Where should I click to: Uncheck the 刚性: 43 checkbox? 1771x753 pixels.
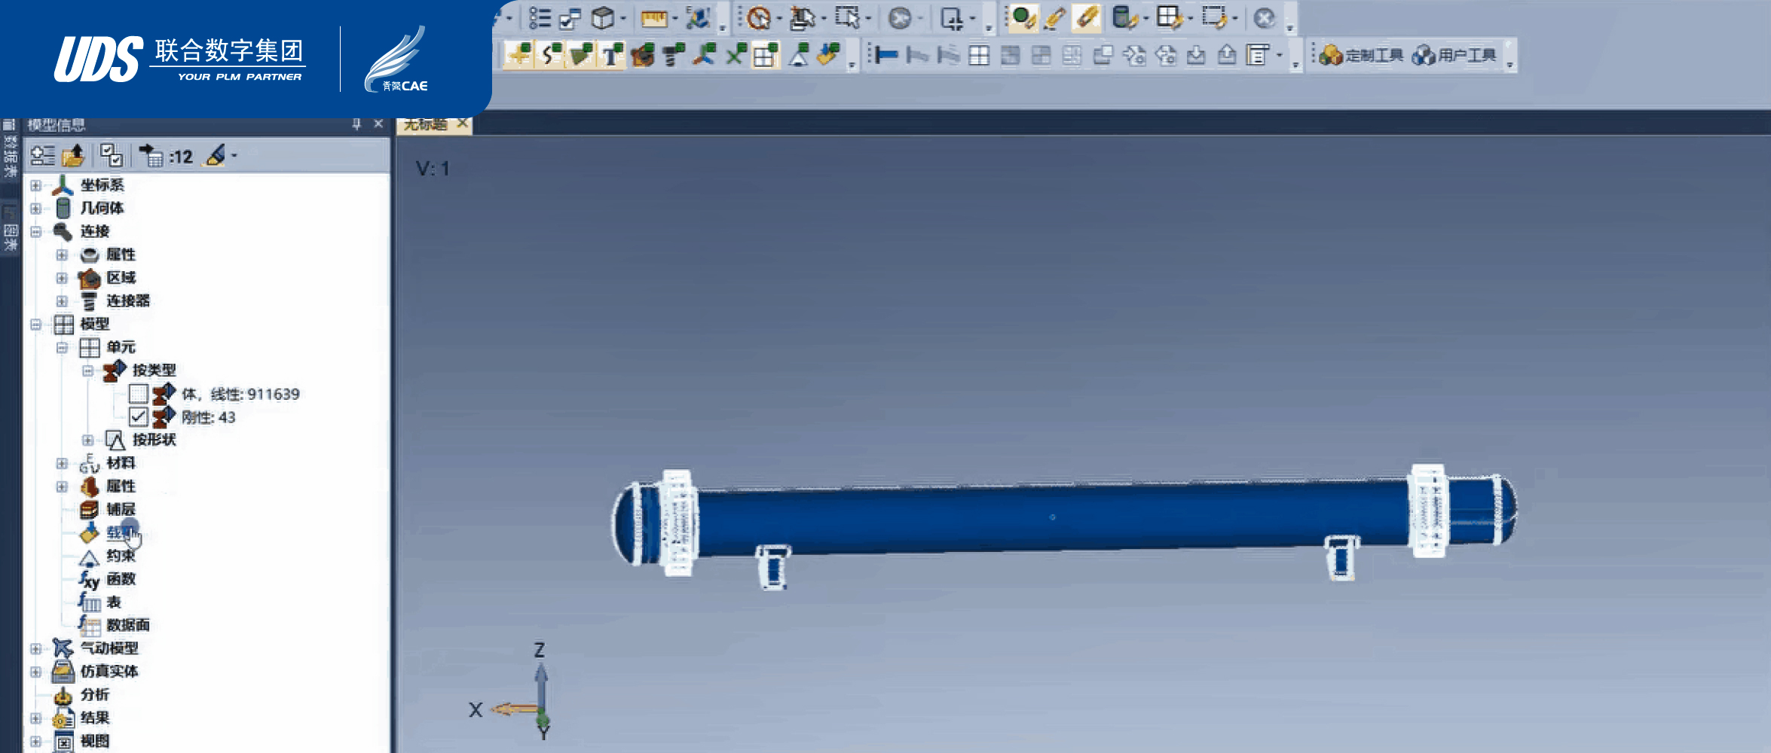[138, 416]
